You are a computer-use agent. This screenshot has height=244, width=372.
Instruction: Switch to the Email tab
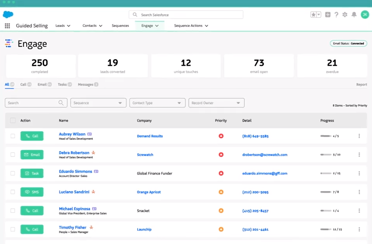42,84
